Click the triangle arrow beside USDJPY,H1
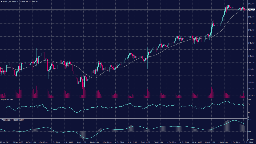Viewport: 256px width, 144px height. tap(1, 2)
